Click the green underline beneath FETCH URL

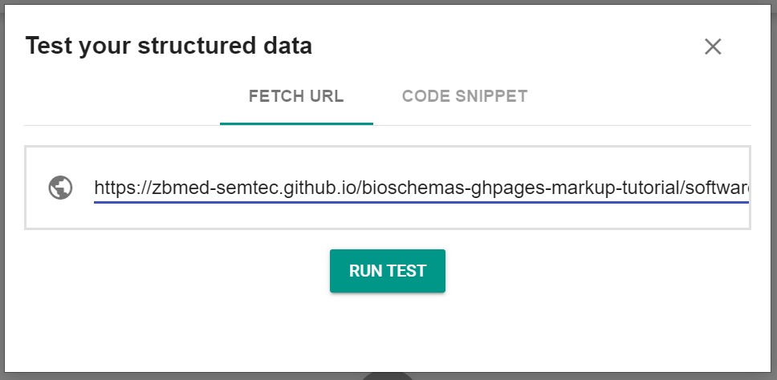tap(296, 124)
